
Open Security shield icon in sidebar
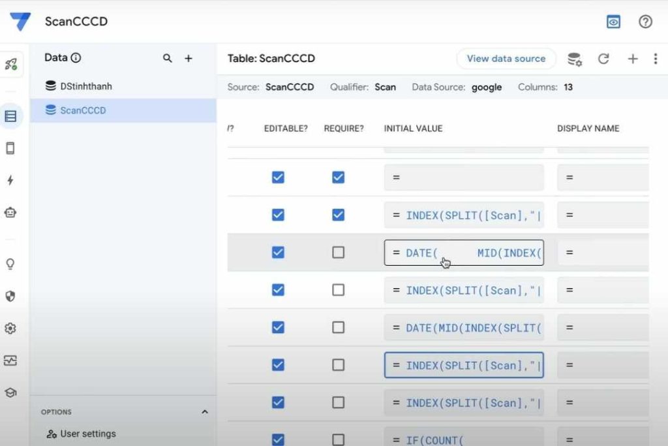click(10, 296)
